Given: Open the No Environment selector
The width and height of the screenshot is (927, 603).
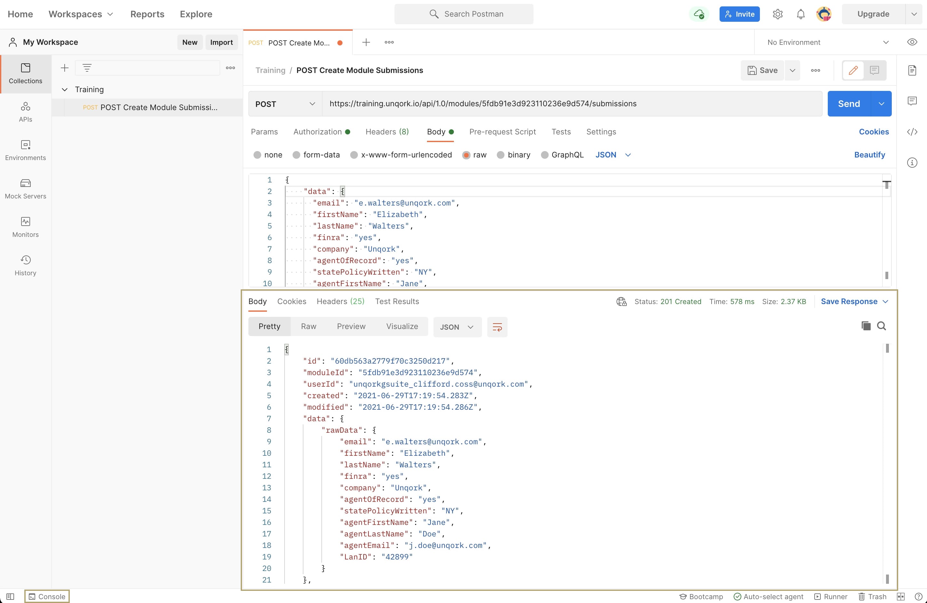Looking at the screenshot, I should [828, 42].
